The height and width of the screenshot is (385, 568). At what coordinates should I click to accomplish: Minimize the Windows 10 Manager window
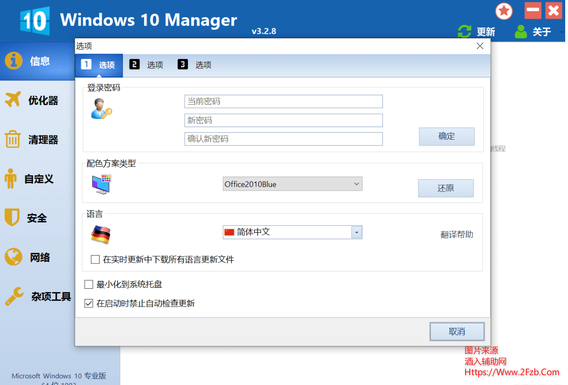coord(533,10)
